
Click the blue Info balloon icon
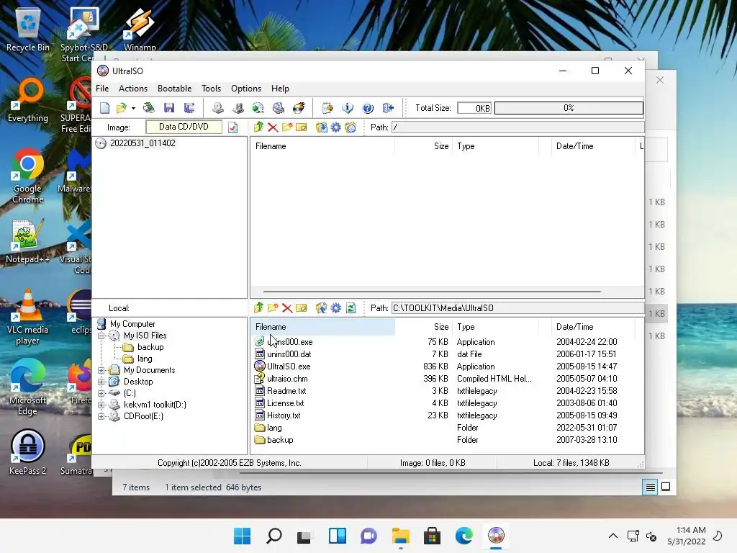pos(348,108)
